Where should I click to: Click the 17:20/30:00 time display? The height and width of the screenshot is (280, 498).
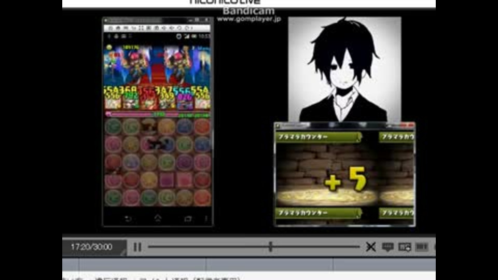click(91, 247)
